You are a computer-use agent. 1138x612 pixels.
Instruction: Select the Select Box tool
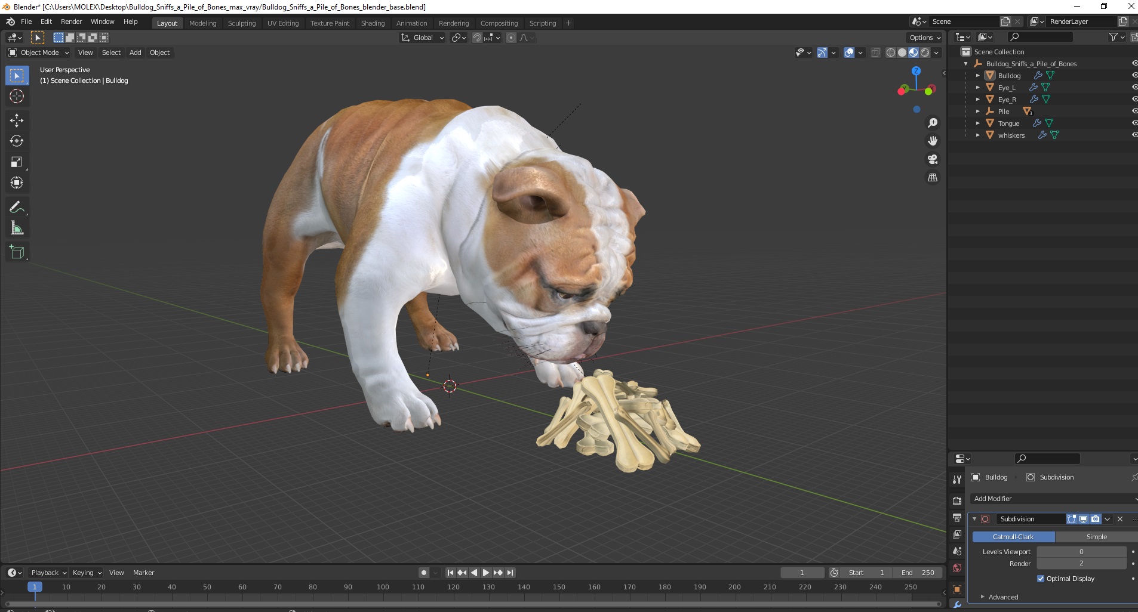[x=17, y=76]
